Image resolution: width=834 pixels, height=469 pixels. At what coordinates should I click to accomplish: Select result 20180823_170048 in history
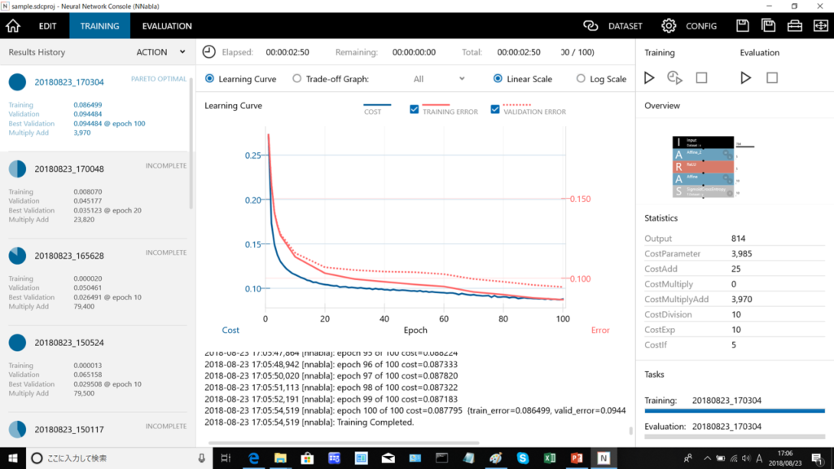click(x=68, y=169)
